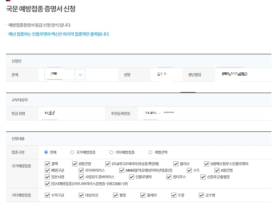Uncheck the 인플루엔자 checkbox
Screen dimensions: 275x210
coord(131,177)
